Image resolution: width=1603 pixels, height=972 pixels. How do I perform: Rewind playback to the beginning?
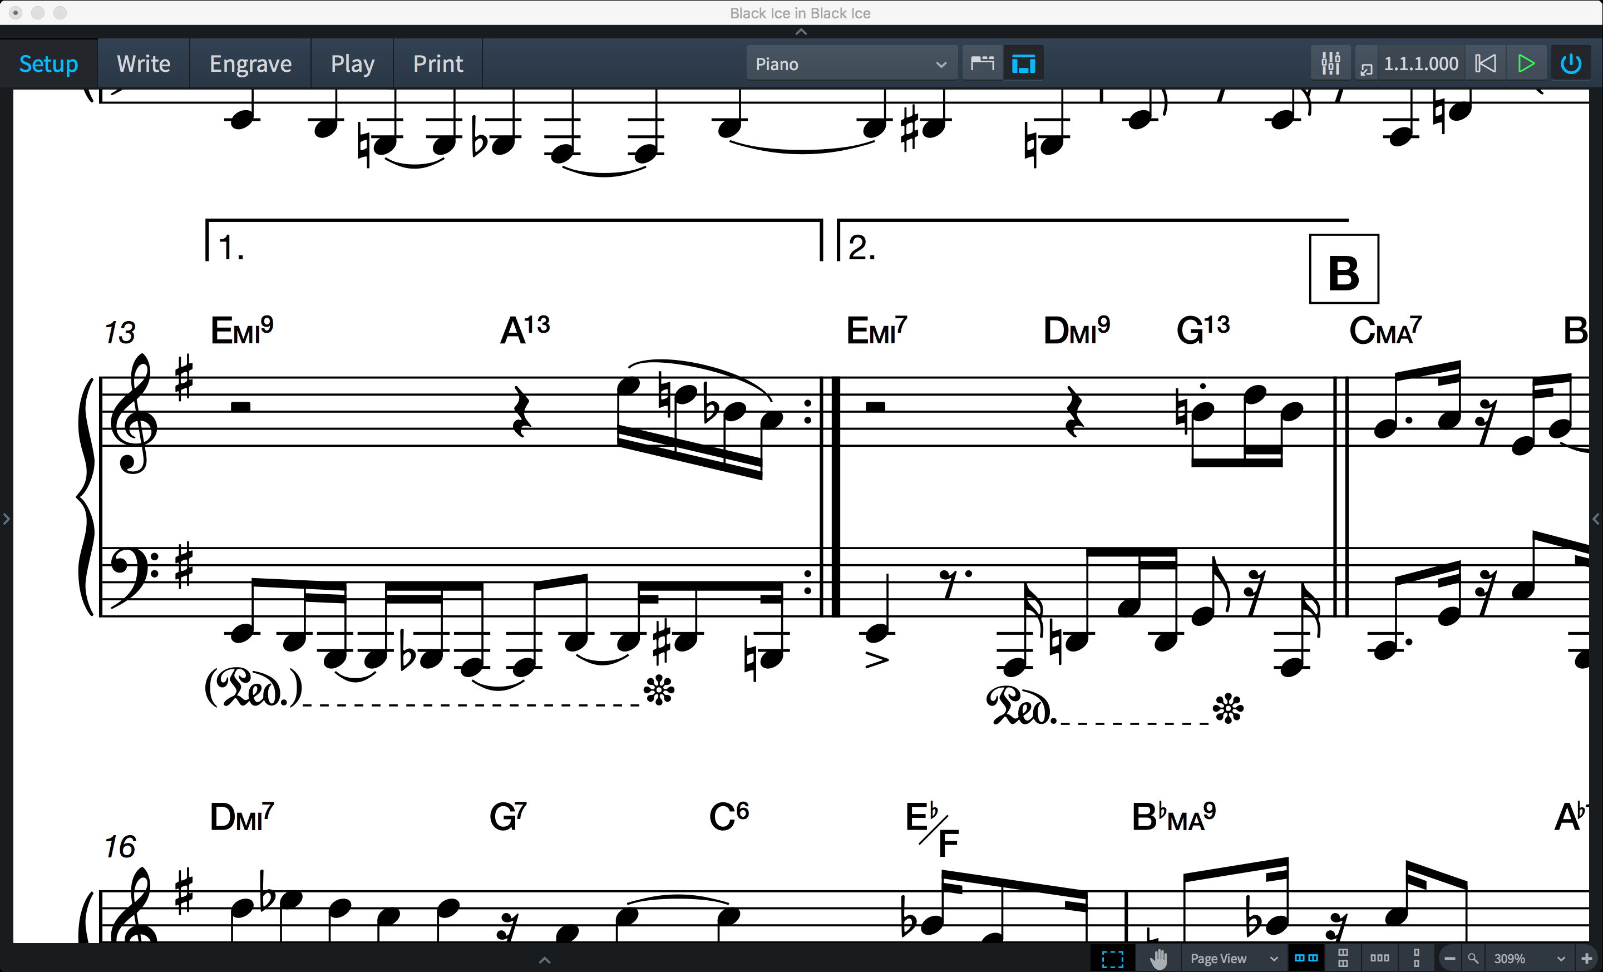tap(1485, 63)
